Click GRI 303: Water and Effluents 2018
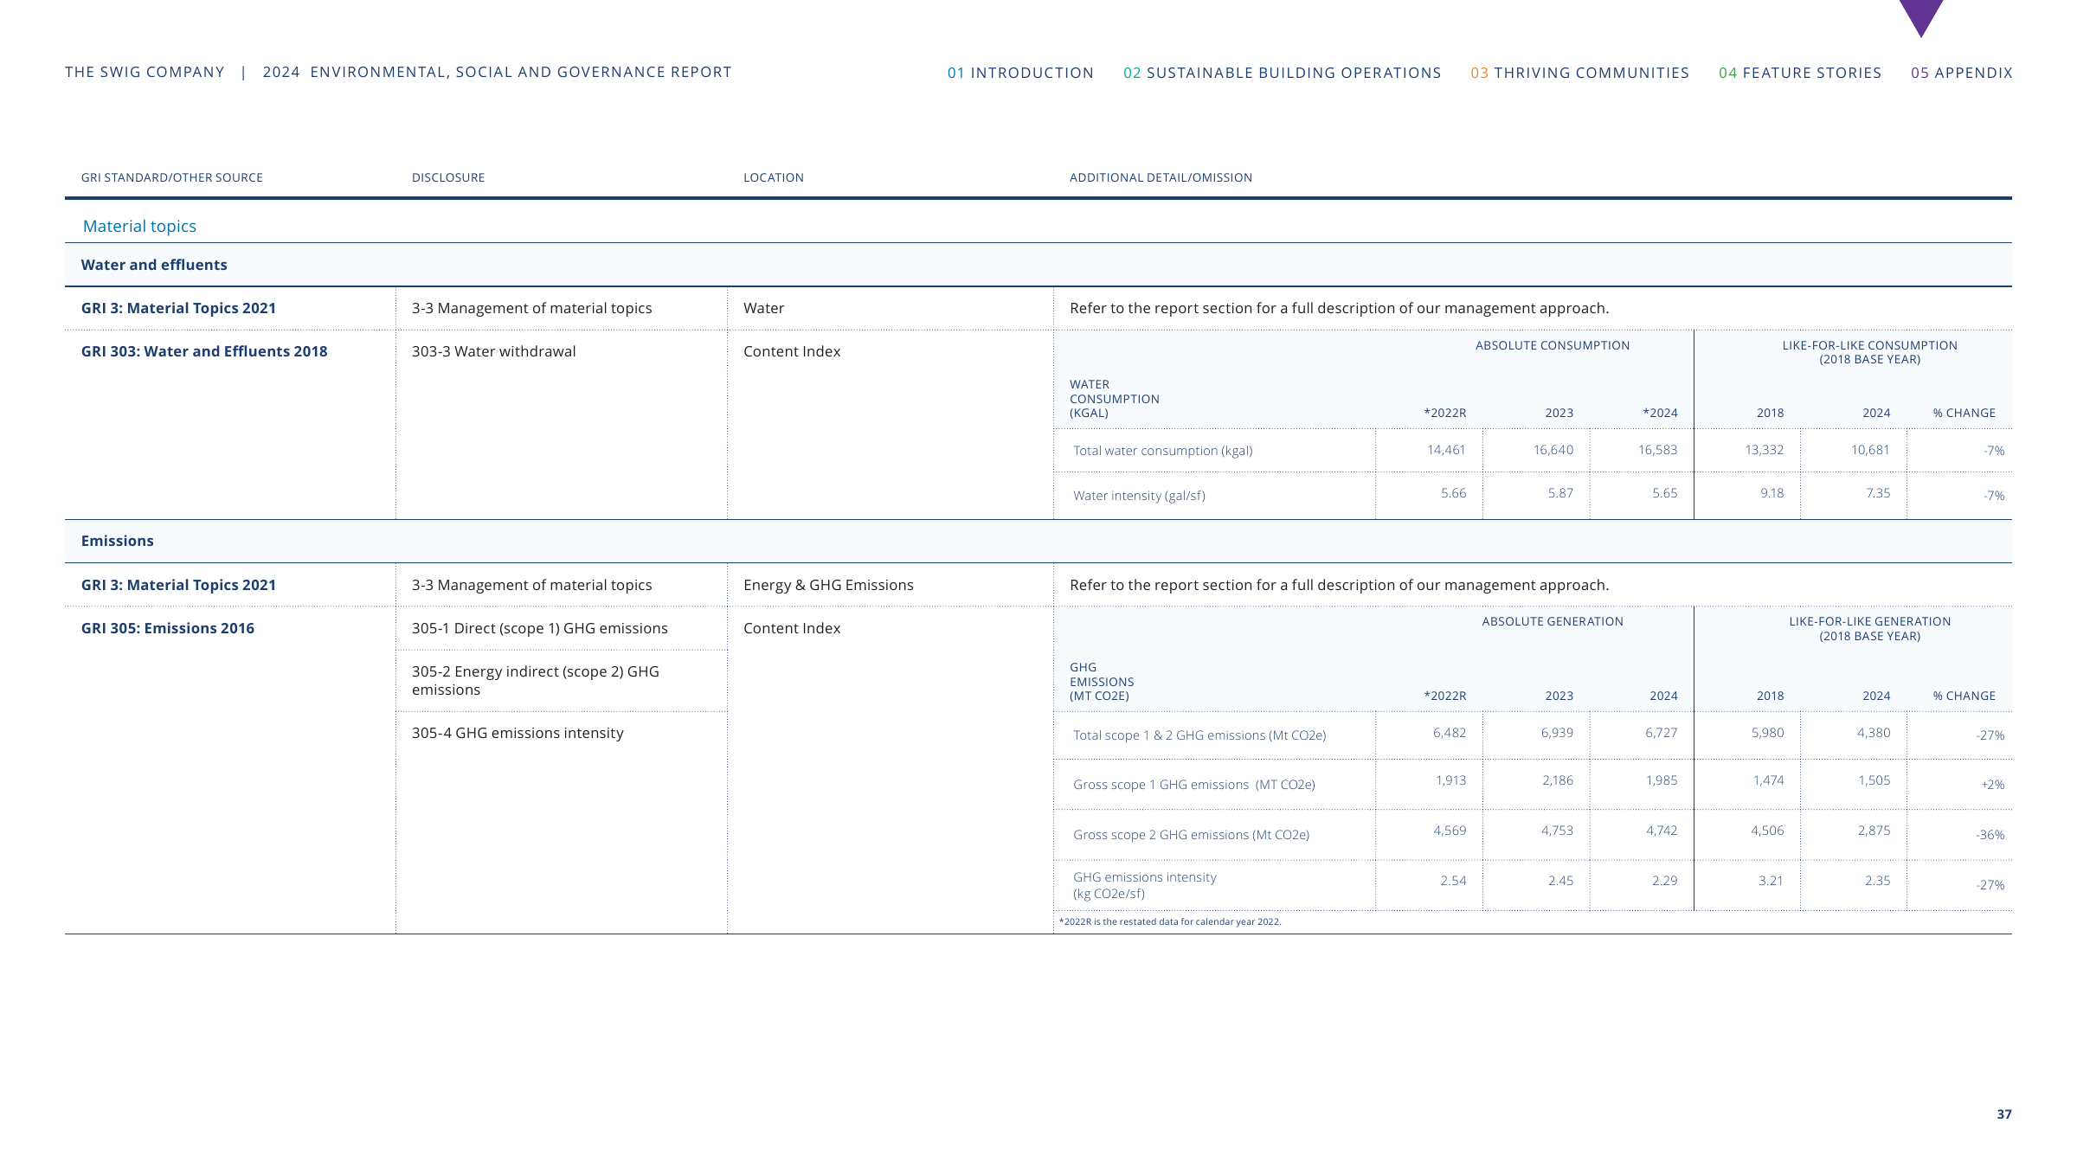2077x1168 pixels. click(204, 351)
